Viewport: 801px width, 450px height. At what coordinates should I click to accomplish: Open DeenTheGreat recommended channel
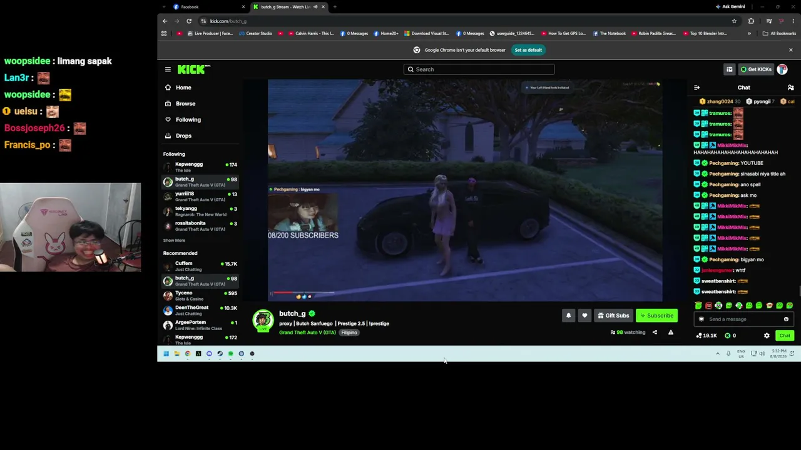click(x=200, y=311)
